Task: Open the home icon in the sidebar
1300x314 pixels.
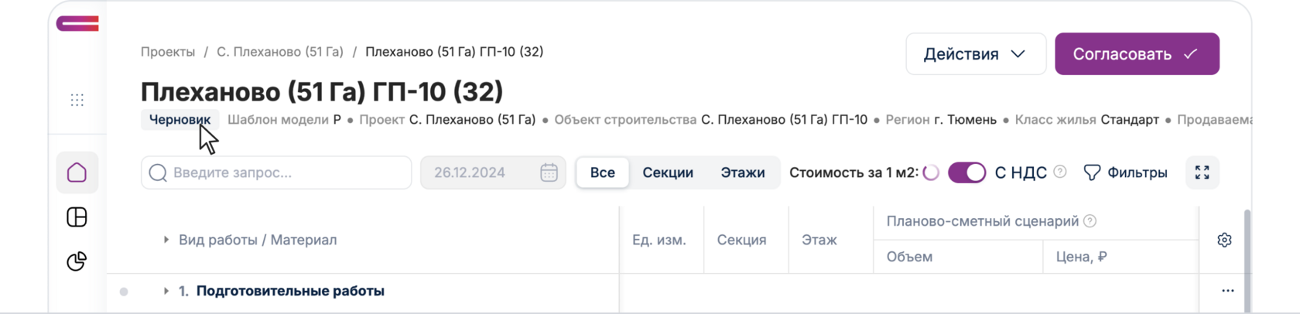Action: pos(77,172)
